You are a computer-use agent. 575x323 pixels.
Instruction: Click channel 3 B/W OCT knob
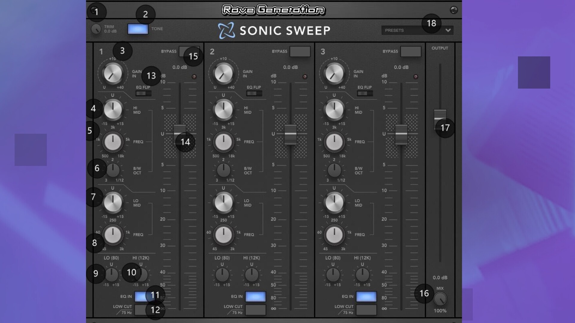[334, 170]
